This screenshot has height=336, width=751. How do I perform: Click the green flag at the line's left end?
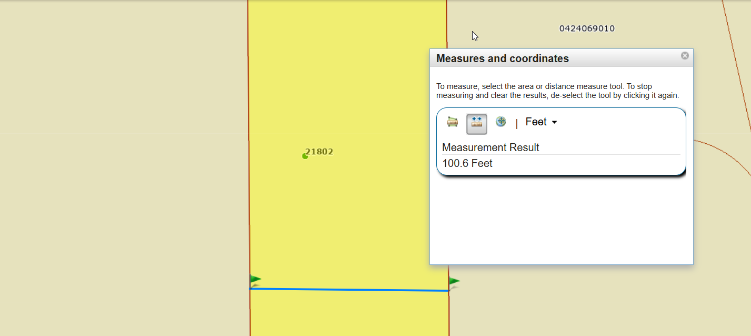tap(255, 281)
